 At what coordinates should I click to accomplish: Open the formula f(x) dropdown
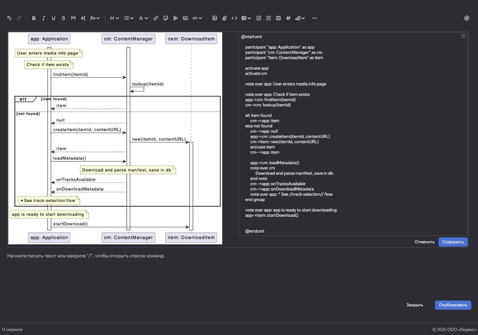(x=95, y=18)
